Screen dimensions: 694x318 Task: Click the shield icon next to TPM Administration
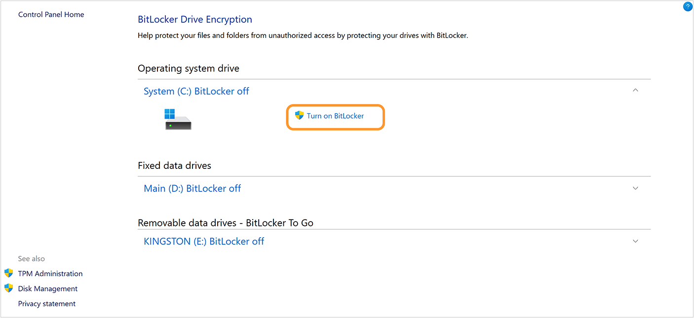[9, 273]
